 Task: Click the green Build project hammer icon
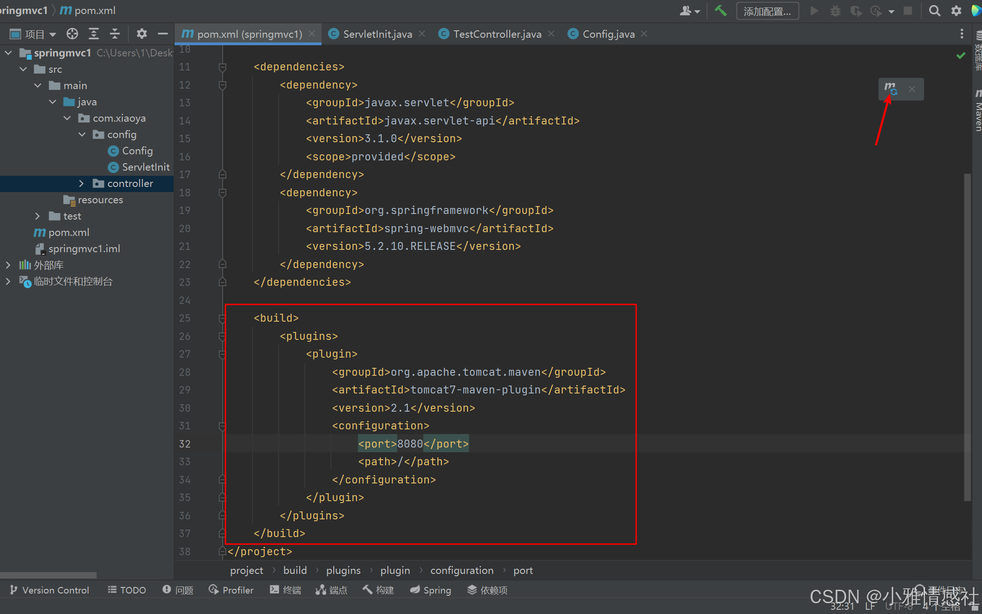(x=721, y=11)
